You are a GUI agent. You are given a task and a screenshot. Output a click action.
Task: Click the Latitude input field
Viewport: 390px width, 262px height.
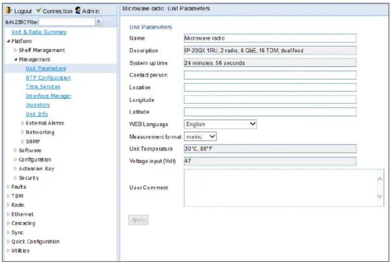pyautogui.click(x=270, y=112)
